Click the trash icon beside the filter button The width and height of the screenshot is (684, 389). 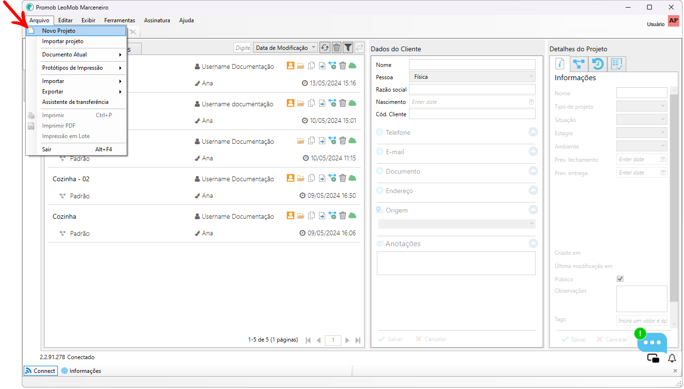tap(337, 47)
